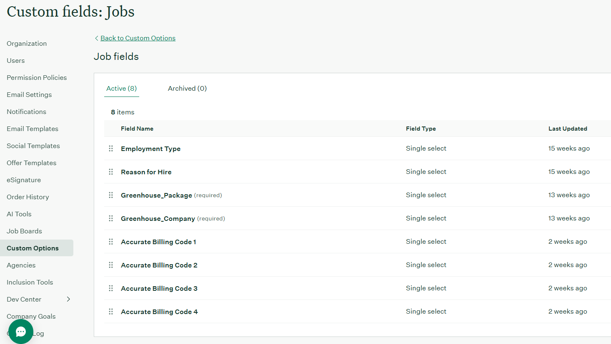611x344 pixels.
Task: Open the Employment Type field
Action: (x=150, y=149)
